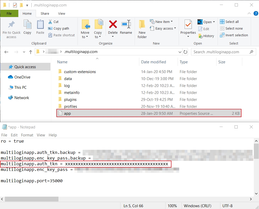Switch to the Share ribbon tab
The width and height of the screenshot is (259, 209).
pos(45,13)
